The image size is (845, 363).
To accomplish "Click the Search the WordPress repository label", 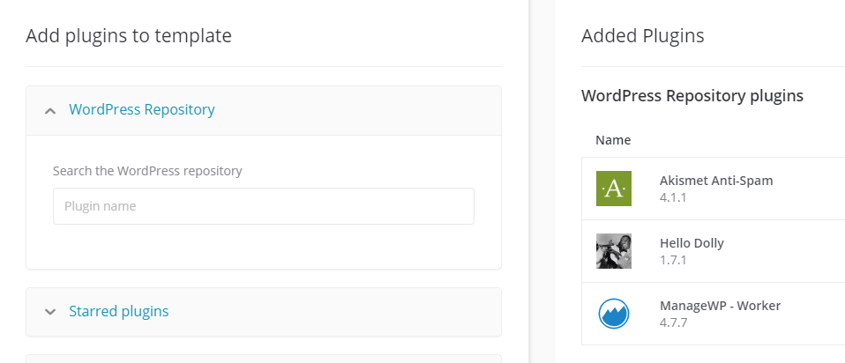I will click(147, 171).
